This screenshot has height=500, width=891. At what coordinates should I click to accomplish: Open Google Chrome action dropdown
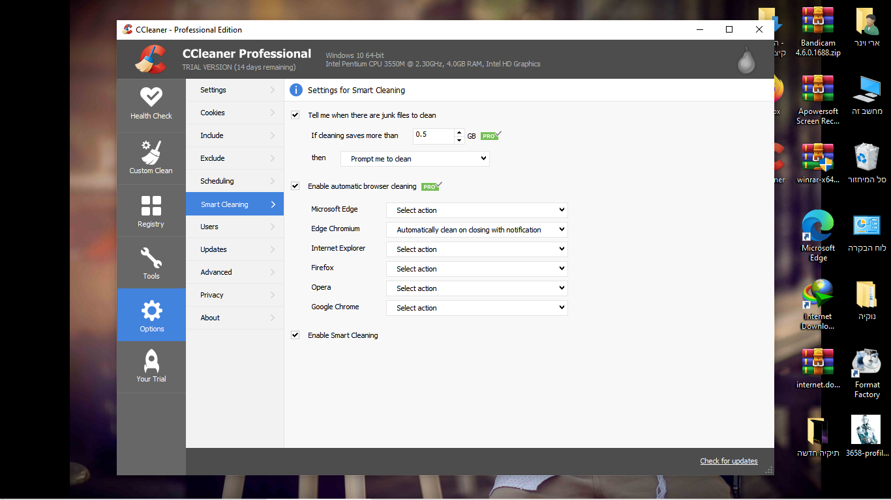[x=477, y=308]
